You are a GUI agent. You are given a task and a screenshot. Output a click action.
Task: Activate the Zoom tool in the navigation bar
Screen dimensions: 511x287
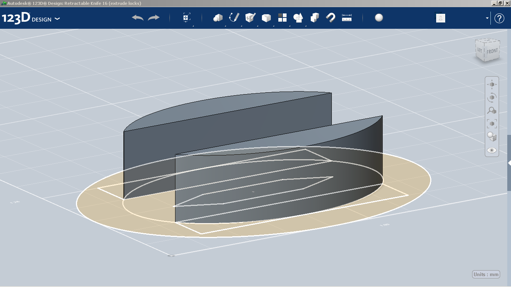click(x=492, y=110)
